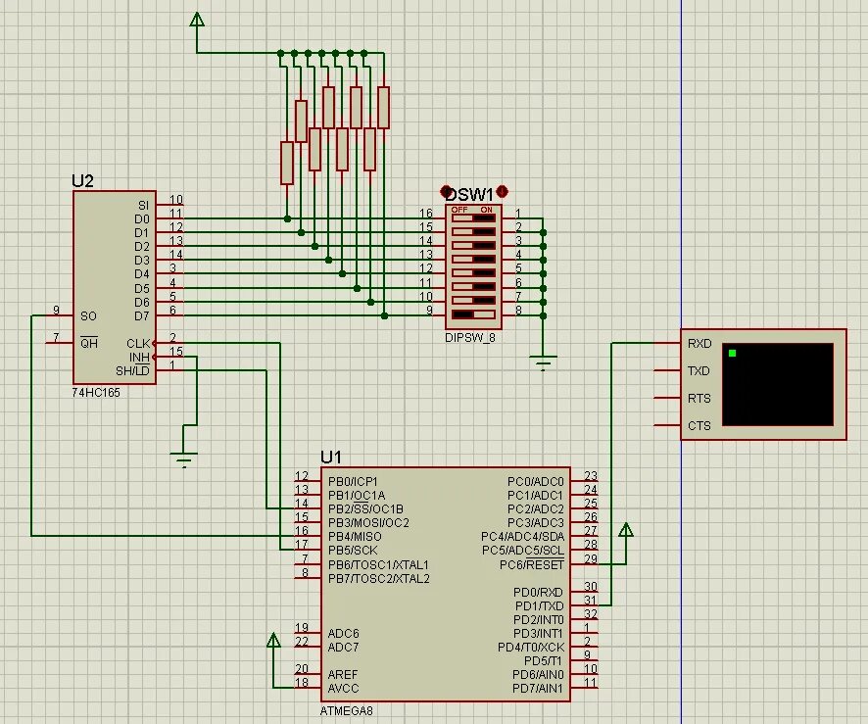Select the ground symbol below the DIP switch
Screen dimensions: 868x724
click(543, 363)
